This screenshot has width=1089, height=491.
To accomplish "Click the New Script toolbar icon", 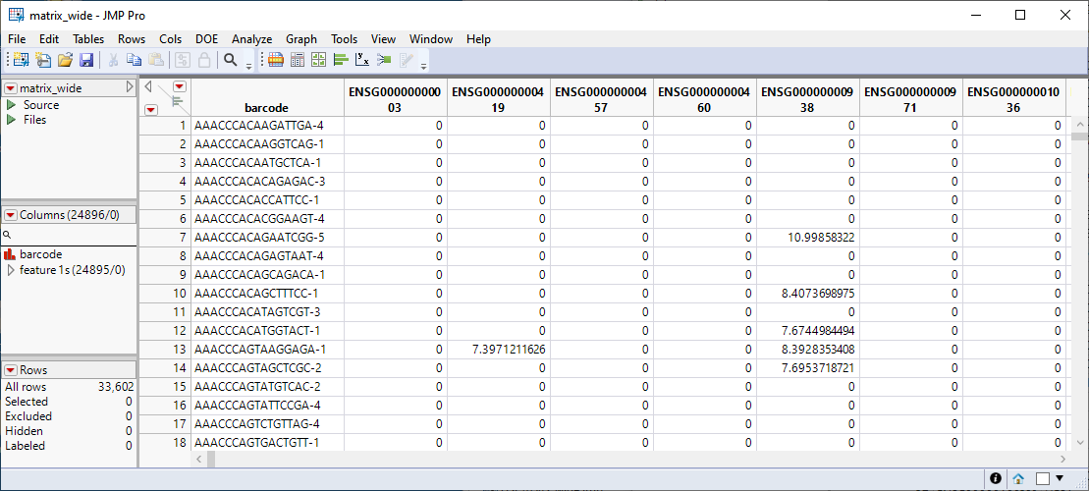I will 43,60.
